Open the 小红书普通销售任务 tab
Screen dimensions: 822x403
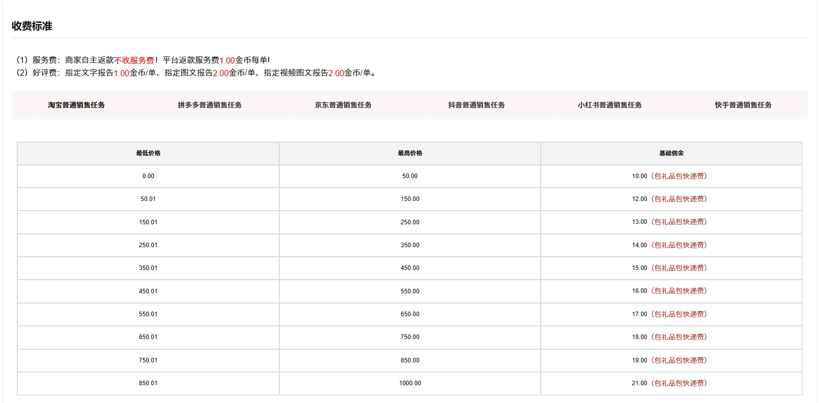coord(609,105)
